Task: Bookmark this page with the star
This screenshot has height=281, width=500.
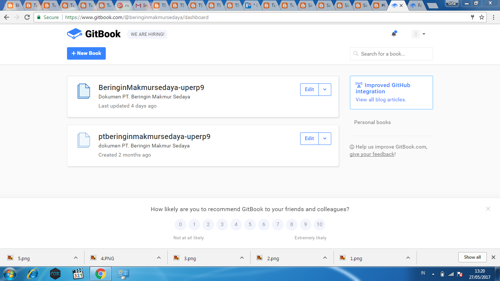Action: [x=482, y=17]
